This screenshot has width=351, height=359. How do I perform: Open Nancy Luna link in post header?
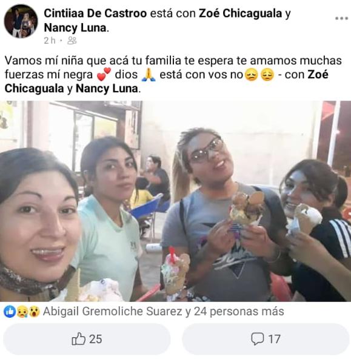(x=75, y=28)
